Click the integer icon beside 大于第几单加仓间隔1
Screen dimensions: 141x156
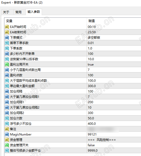coord(7,97)
